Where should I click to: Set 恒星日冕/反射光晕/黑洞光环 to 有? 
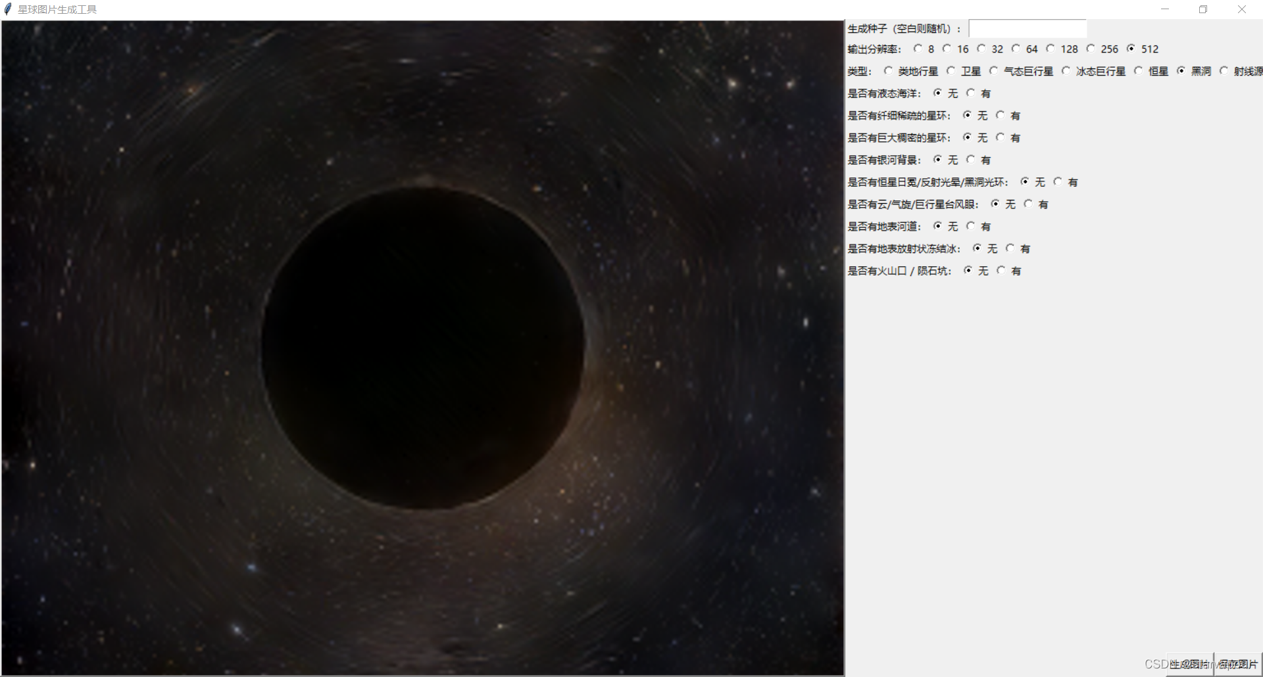[x=1058, y=182]
